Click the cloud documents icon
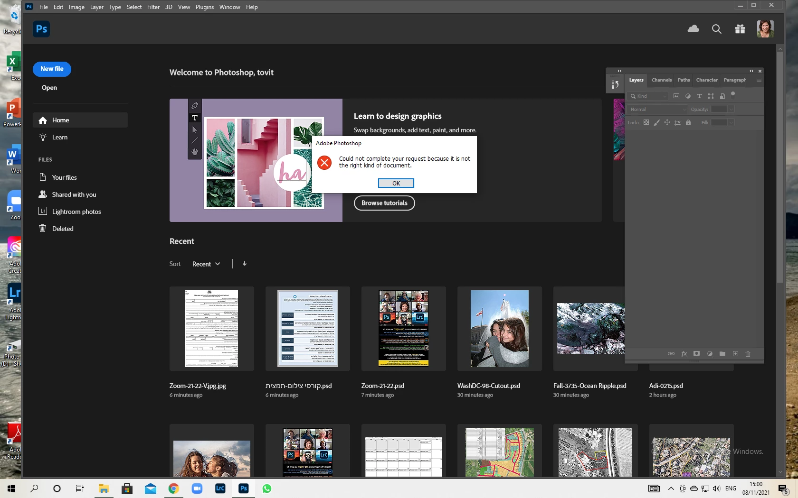This screenshot has height=498, width=798. tap(693, 29)
